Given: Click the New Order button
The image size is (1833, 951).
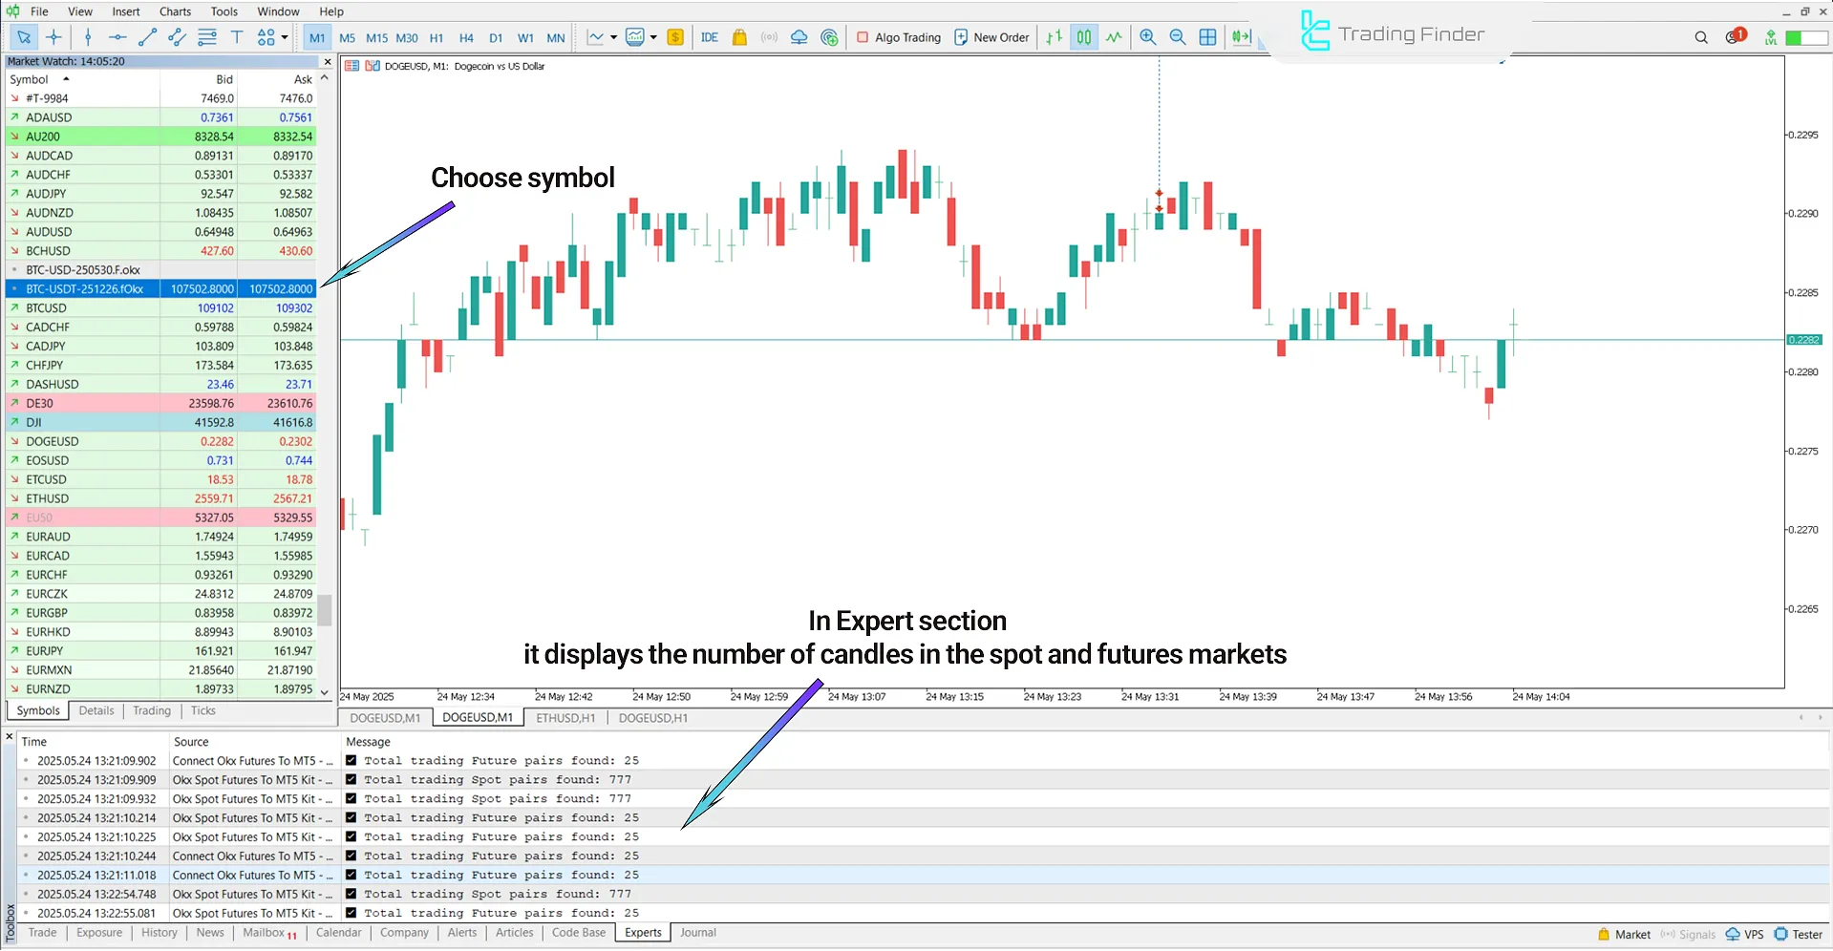Looking at the screenshot, I should click(x=991, y=37).
